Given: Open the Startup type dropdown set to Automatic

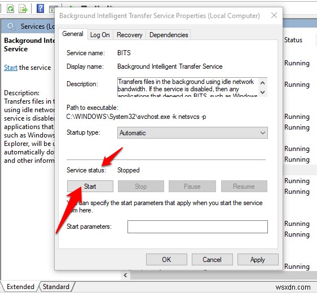Looking at the screenshot, I should [x=192, y=132].
